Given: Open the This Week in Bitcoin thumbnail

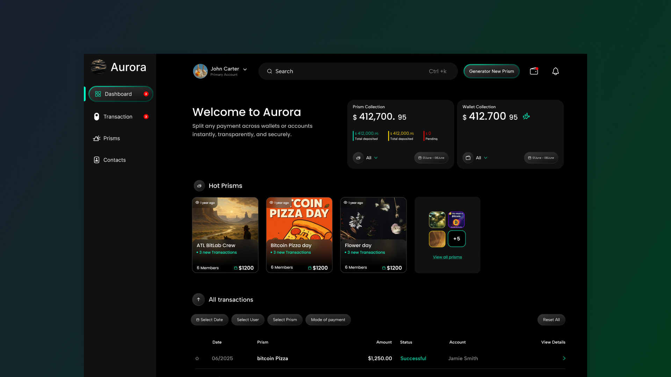Looking at the screenshot, I should click(x=456, y=220).
